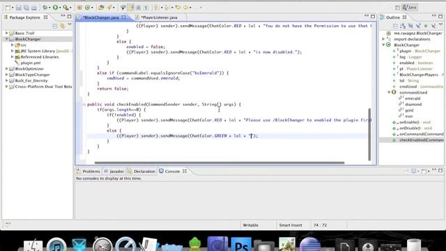Collapse All in the Outline toolbar

coord(395,26)
